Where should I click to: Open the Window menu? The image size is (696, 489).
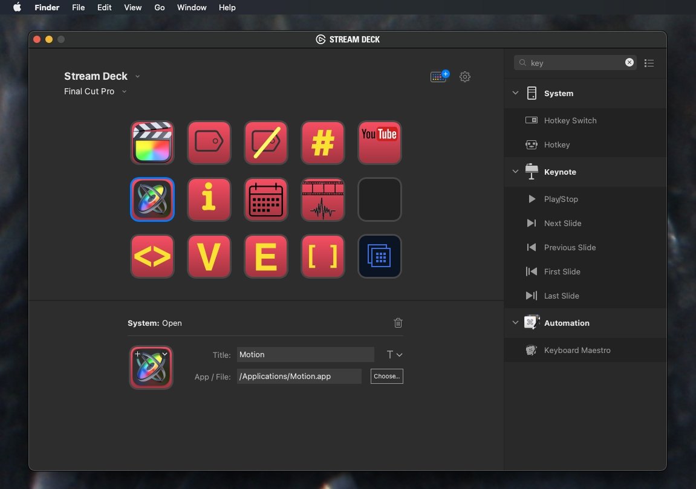point(192,7)
